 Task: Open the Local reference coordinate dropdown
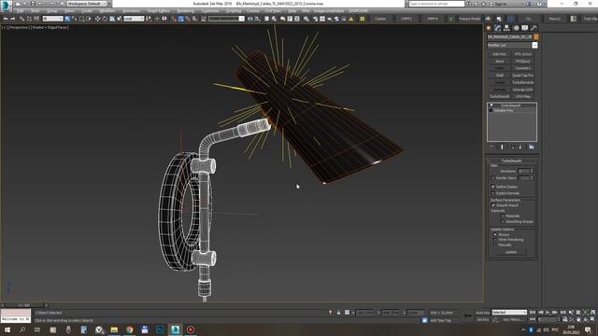pyautogui.click(x=134, y=19)
